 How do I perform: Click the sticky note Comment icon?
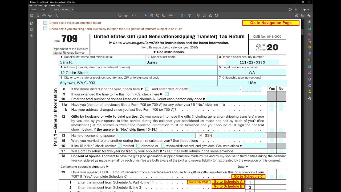[198, 15]
